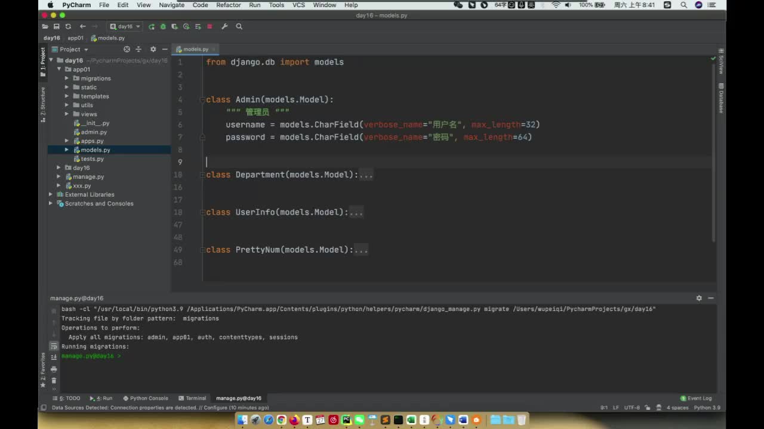Stop the process with red square
764x429 pixels.
tap(210, 27)
